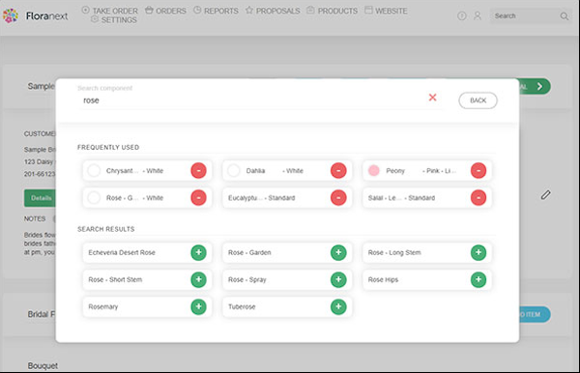Viewport: 580px width, 373px height.
Task: Click the pencil edit icon
Action: [545, 195]
